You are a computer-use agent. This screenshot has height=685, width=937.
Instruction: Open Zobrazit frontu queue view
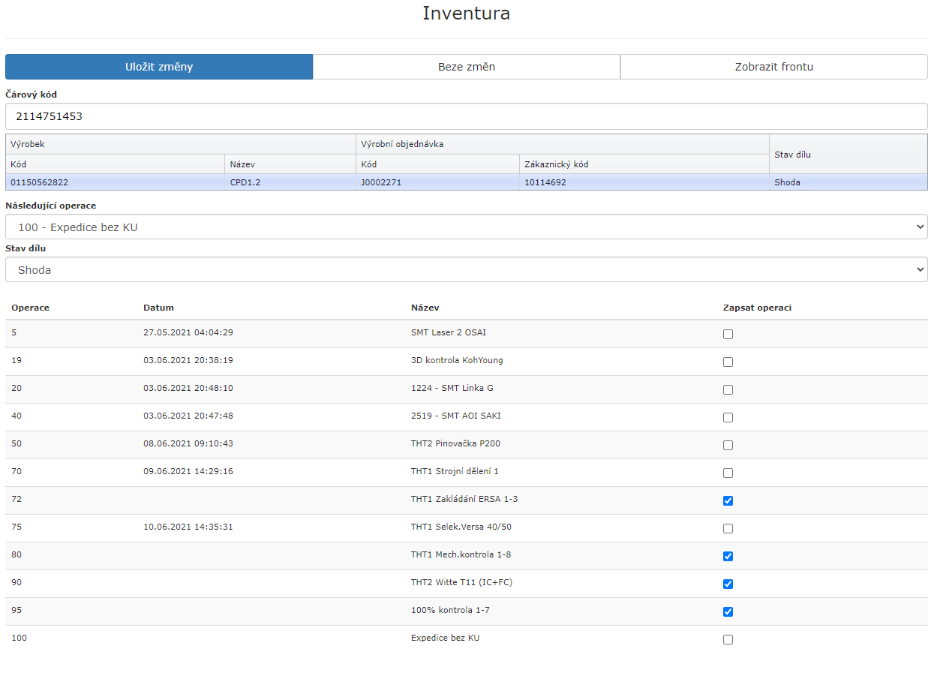pyautogui.click(x=773, y=67)
